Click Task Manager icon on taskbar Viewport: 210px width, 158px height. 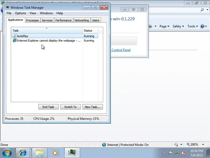coord(72,153)
